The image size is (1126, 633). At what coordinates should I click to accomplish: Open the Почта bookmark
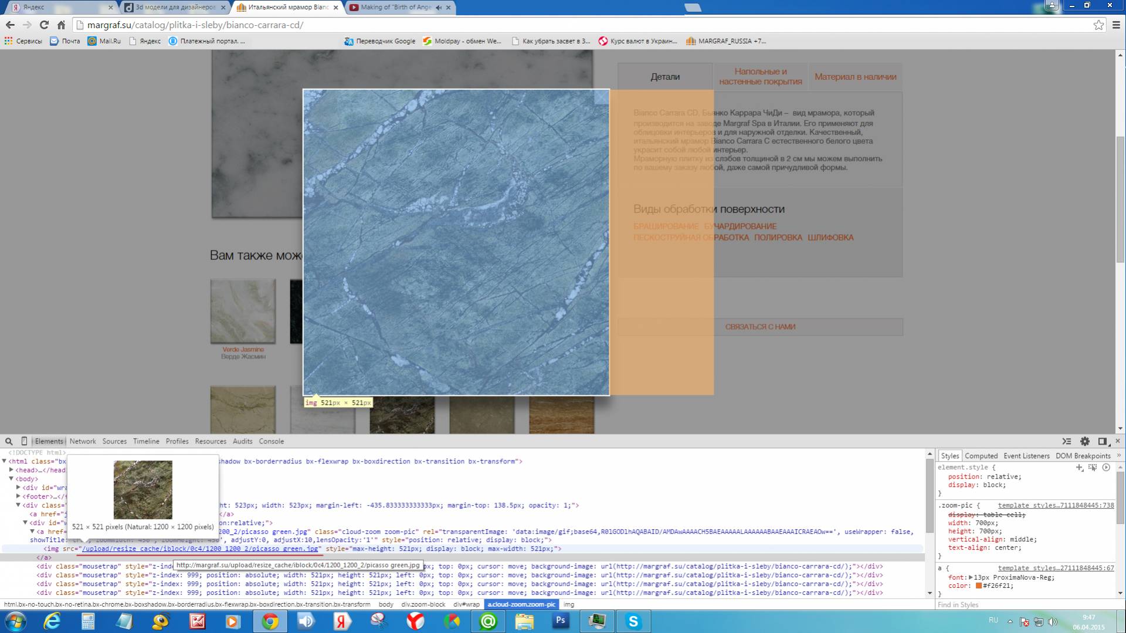[x=65, y=41]
